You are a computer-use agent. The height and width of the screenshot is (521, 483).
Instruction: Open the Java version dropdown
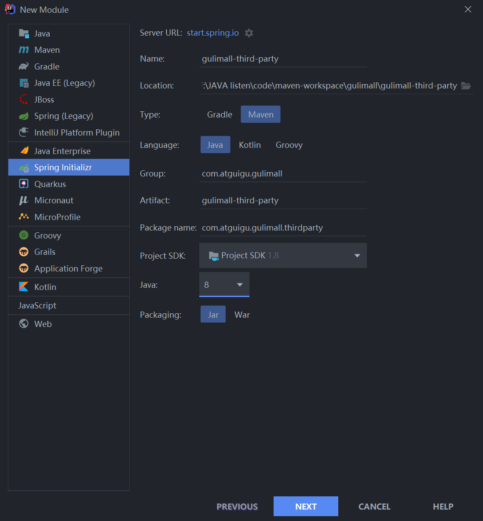point(224,284)
